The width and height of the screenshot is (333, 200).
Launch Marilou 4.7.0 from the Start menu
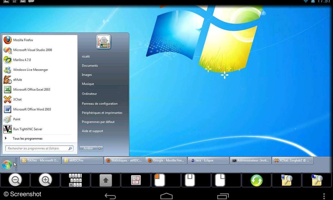[40, 60]
